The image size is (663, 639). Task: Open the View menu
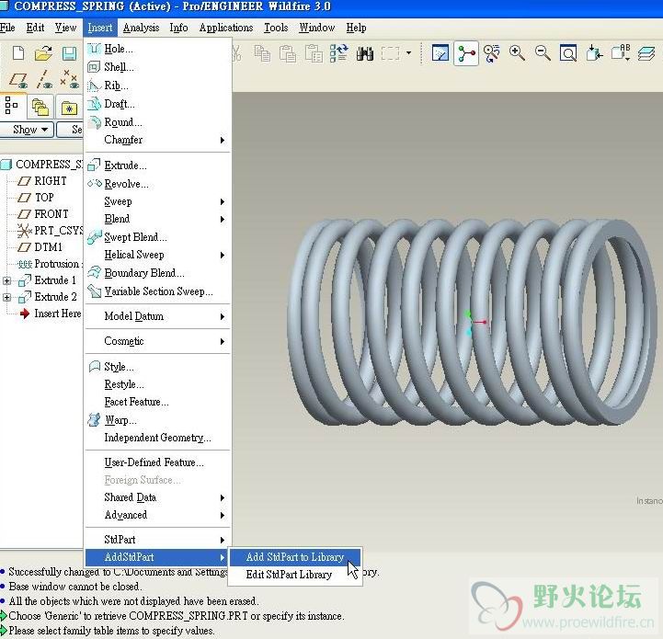65,28
